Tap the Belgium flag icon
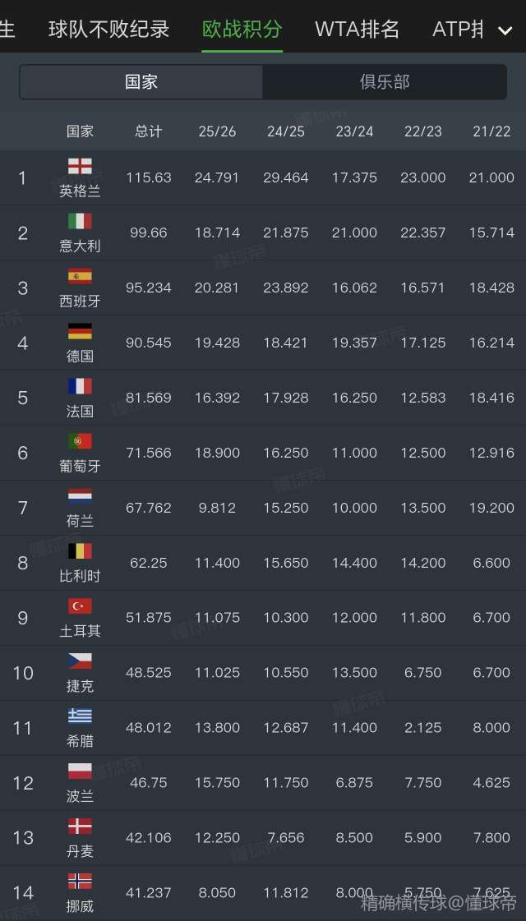This screenshot has height=921, width=526. tap(80, 551)
